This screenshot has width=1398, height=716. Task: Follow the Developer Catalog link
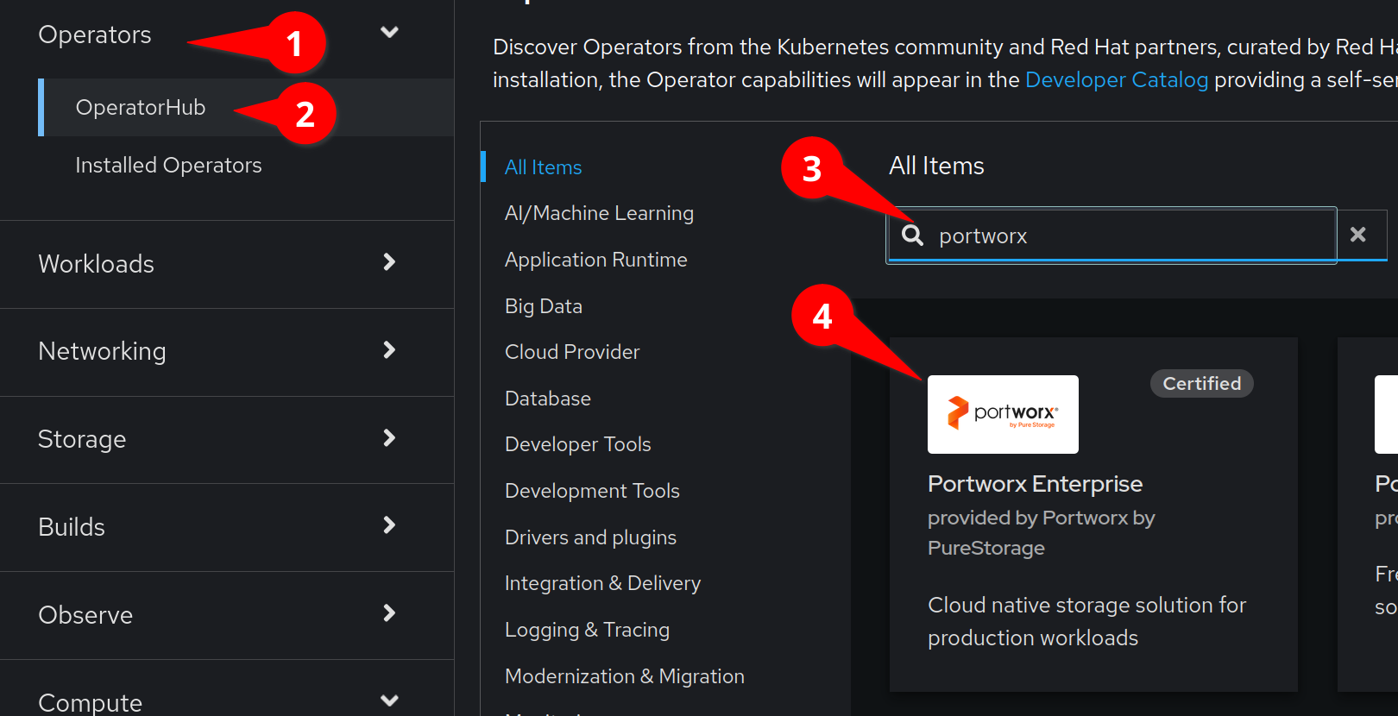coord(1116,80)
